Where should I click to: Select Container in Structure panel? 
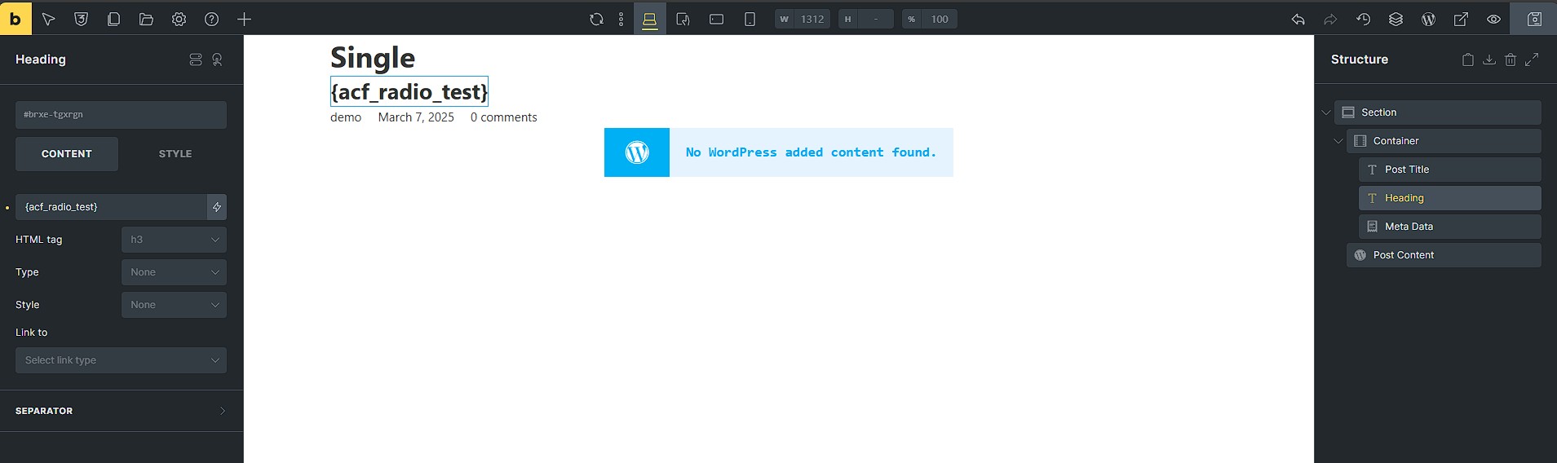1444,141
